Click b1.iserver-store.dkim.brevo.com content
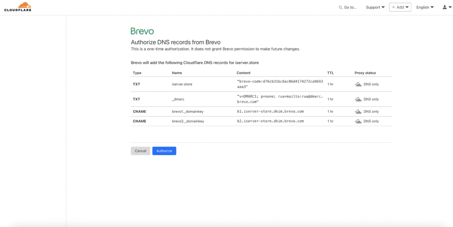 click(270, 111)
